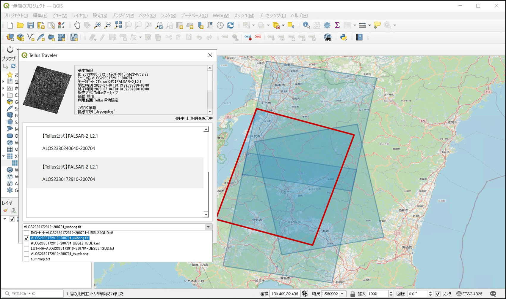Open the プラグイン menu
The image size is (506, 299).
tap(123, 15)
